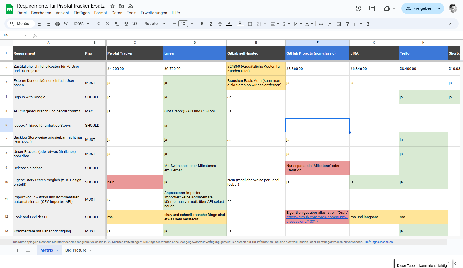Show all sheets list icon
Viewport: 463px width, 268px height.
coord(28,250)
